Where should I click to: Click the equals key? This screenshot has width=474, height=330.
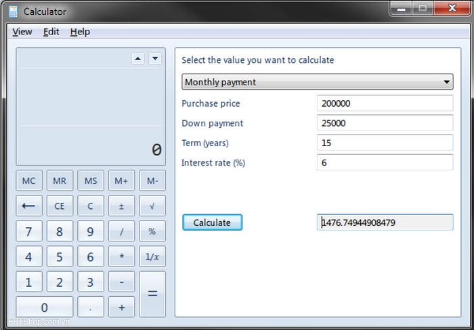click(152, 294)
